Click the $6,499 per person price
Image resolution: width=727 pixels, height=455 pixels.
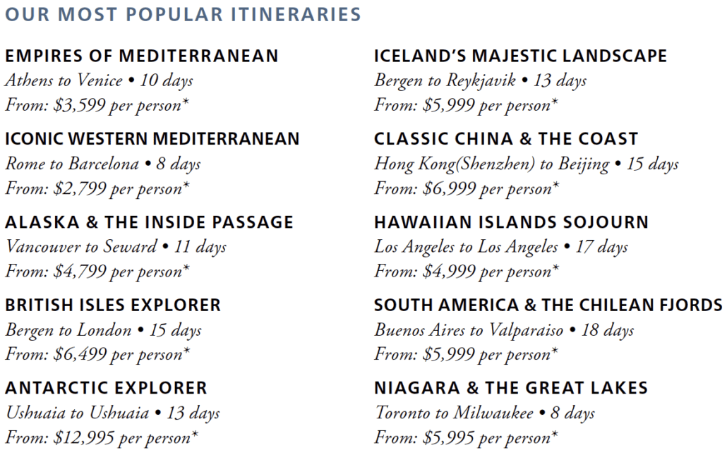(x=97, y=354)
